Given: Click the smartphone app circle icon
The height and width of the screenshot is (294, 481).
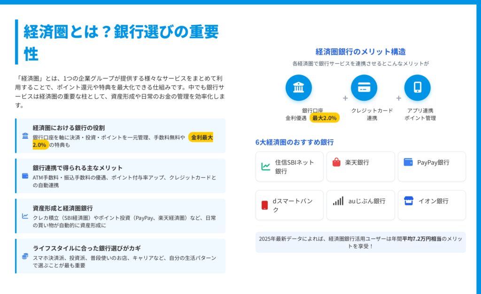Looking at the screenshot, I should coord(417,88).
